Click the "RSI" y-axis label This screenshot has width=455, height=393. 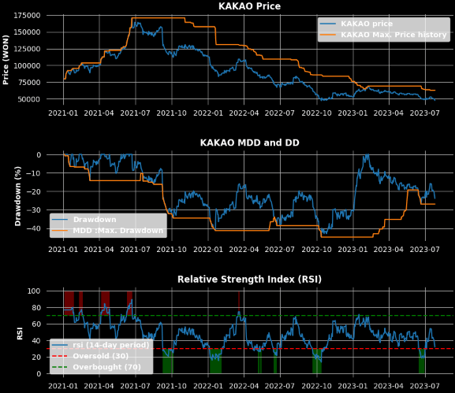tap(20, 333)
